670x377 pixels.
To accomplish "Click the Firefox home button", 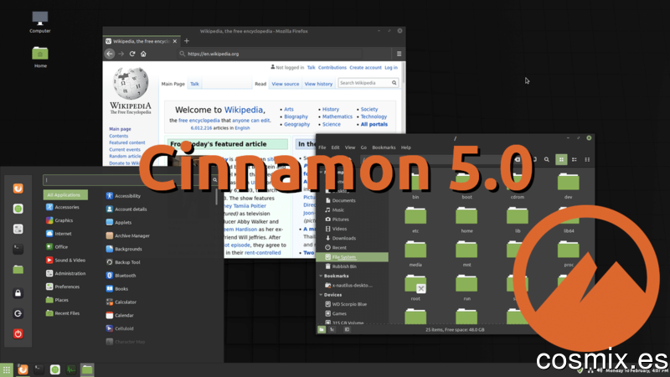I will tap(143, 54).
